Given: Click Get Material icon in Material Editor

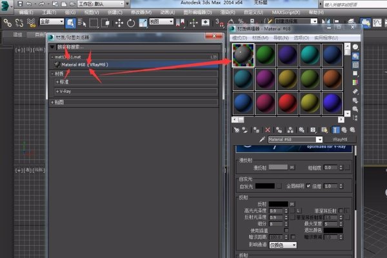Looking at the screenshot, I should coord(237,130).
